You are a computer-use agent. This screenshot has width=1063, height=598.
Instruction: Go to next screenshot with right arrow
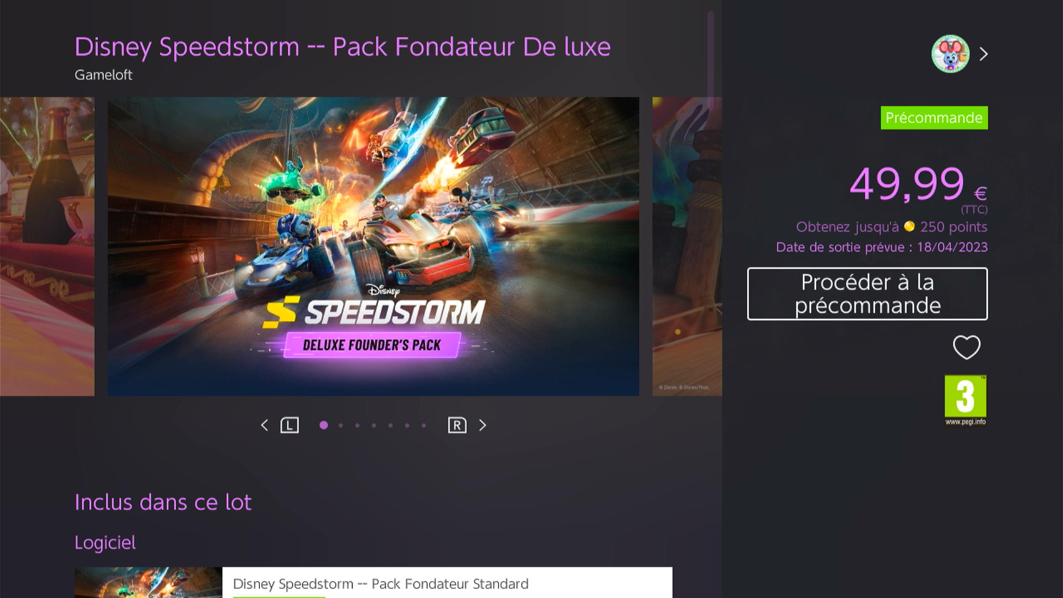[x=482, y=425]
